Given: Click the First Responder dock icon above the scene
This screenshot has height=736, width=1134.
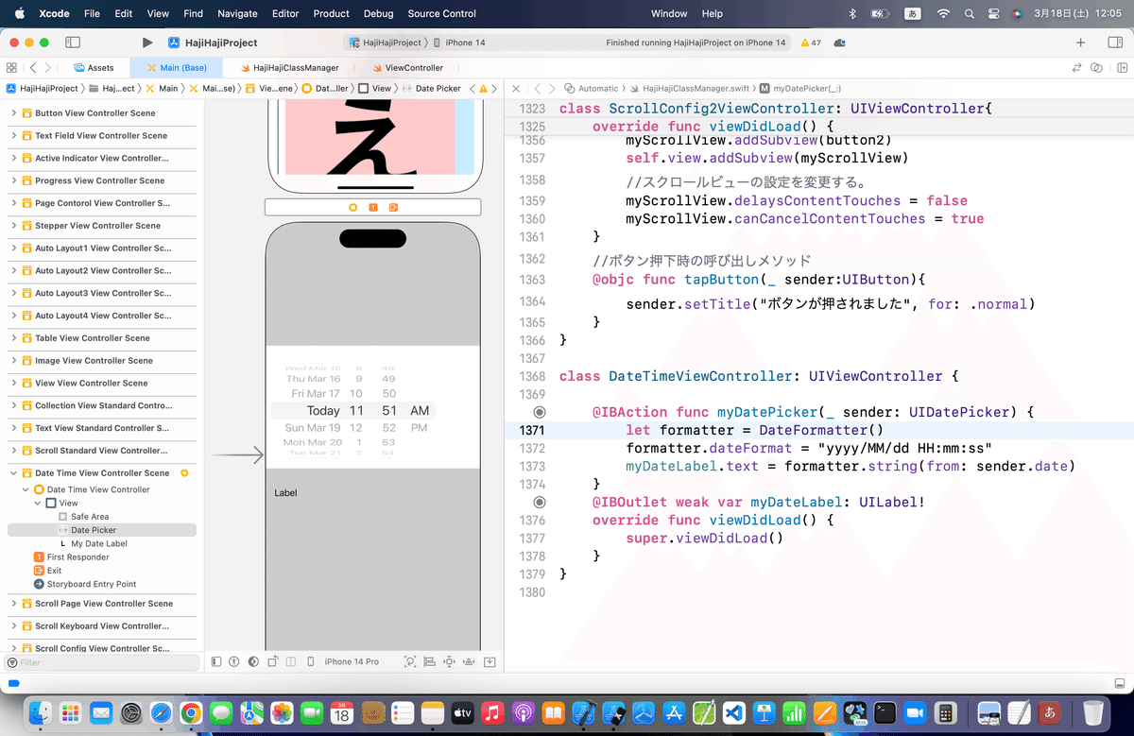Looking at the screenshot, I should [x=373, y=207].
